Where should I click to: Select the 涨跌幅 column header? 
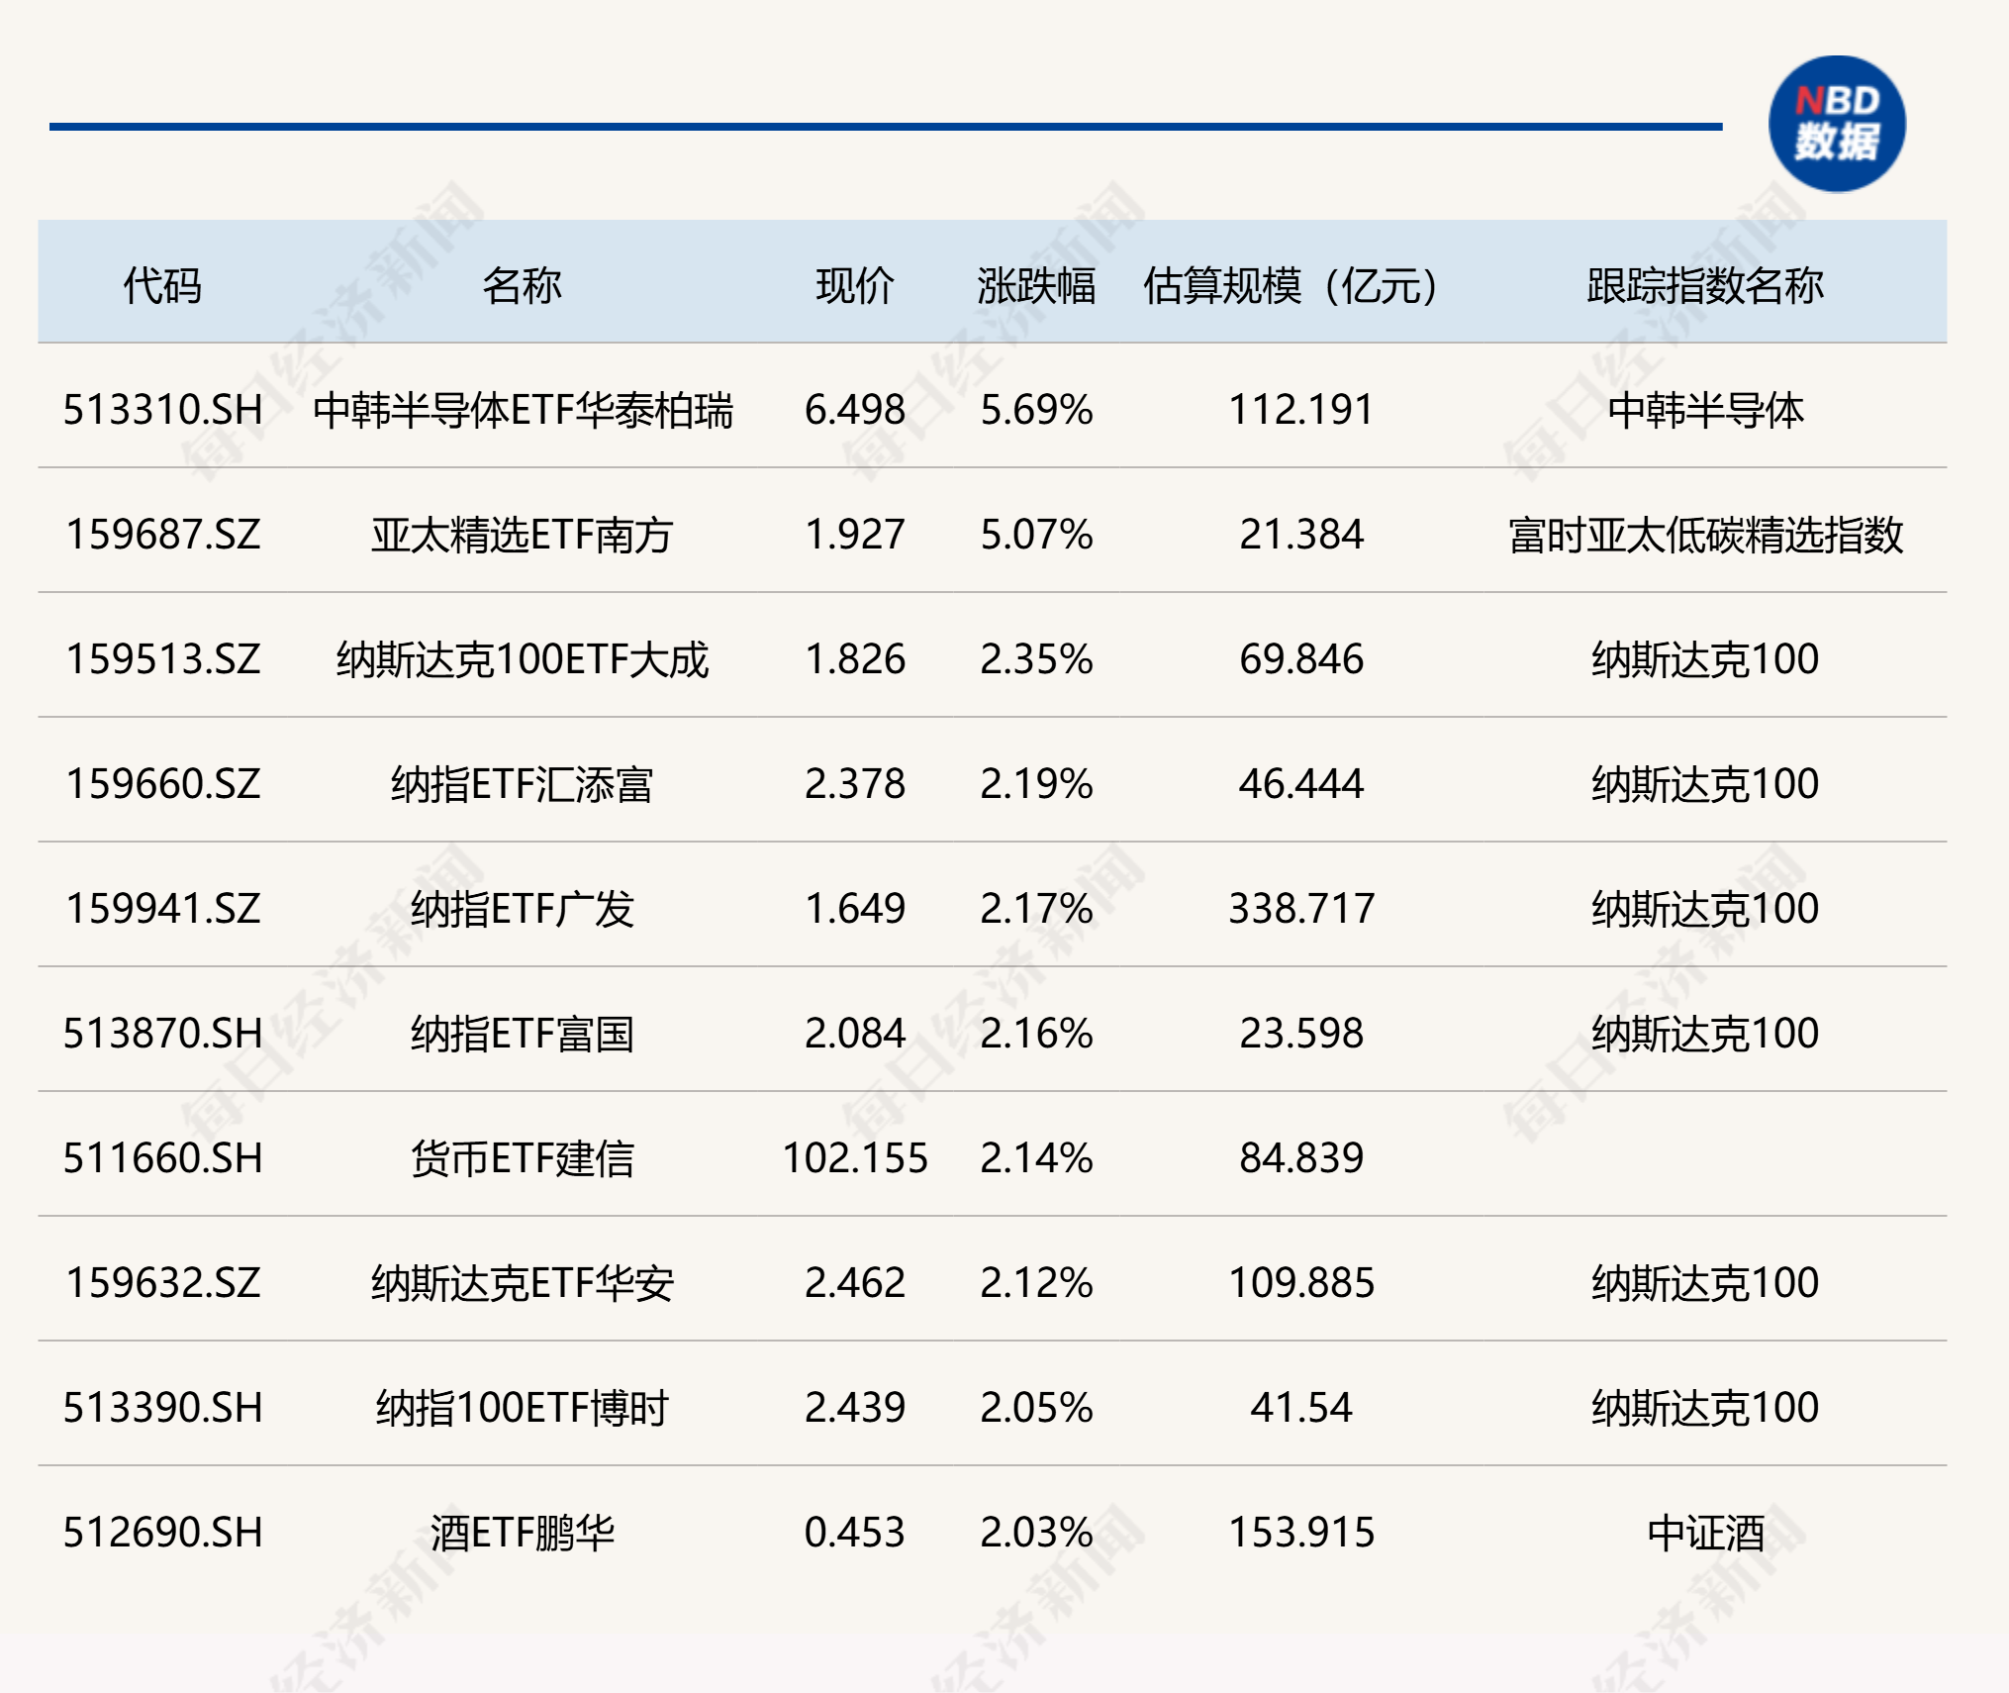1036,286
